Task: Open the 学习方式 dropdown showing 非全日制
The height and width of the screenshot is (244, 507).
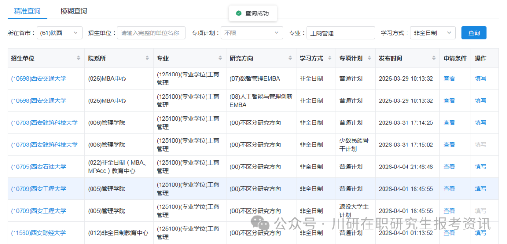Action: pyautogui.click(x=433, y=33)
